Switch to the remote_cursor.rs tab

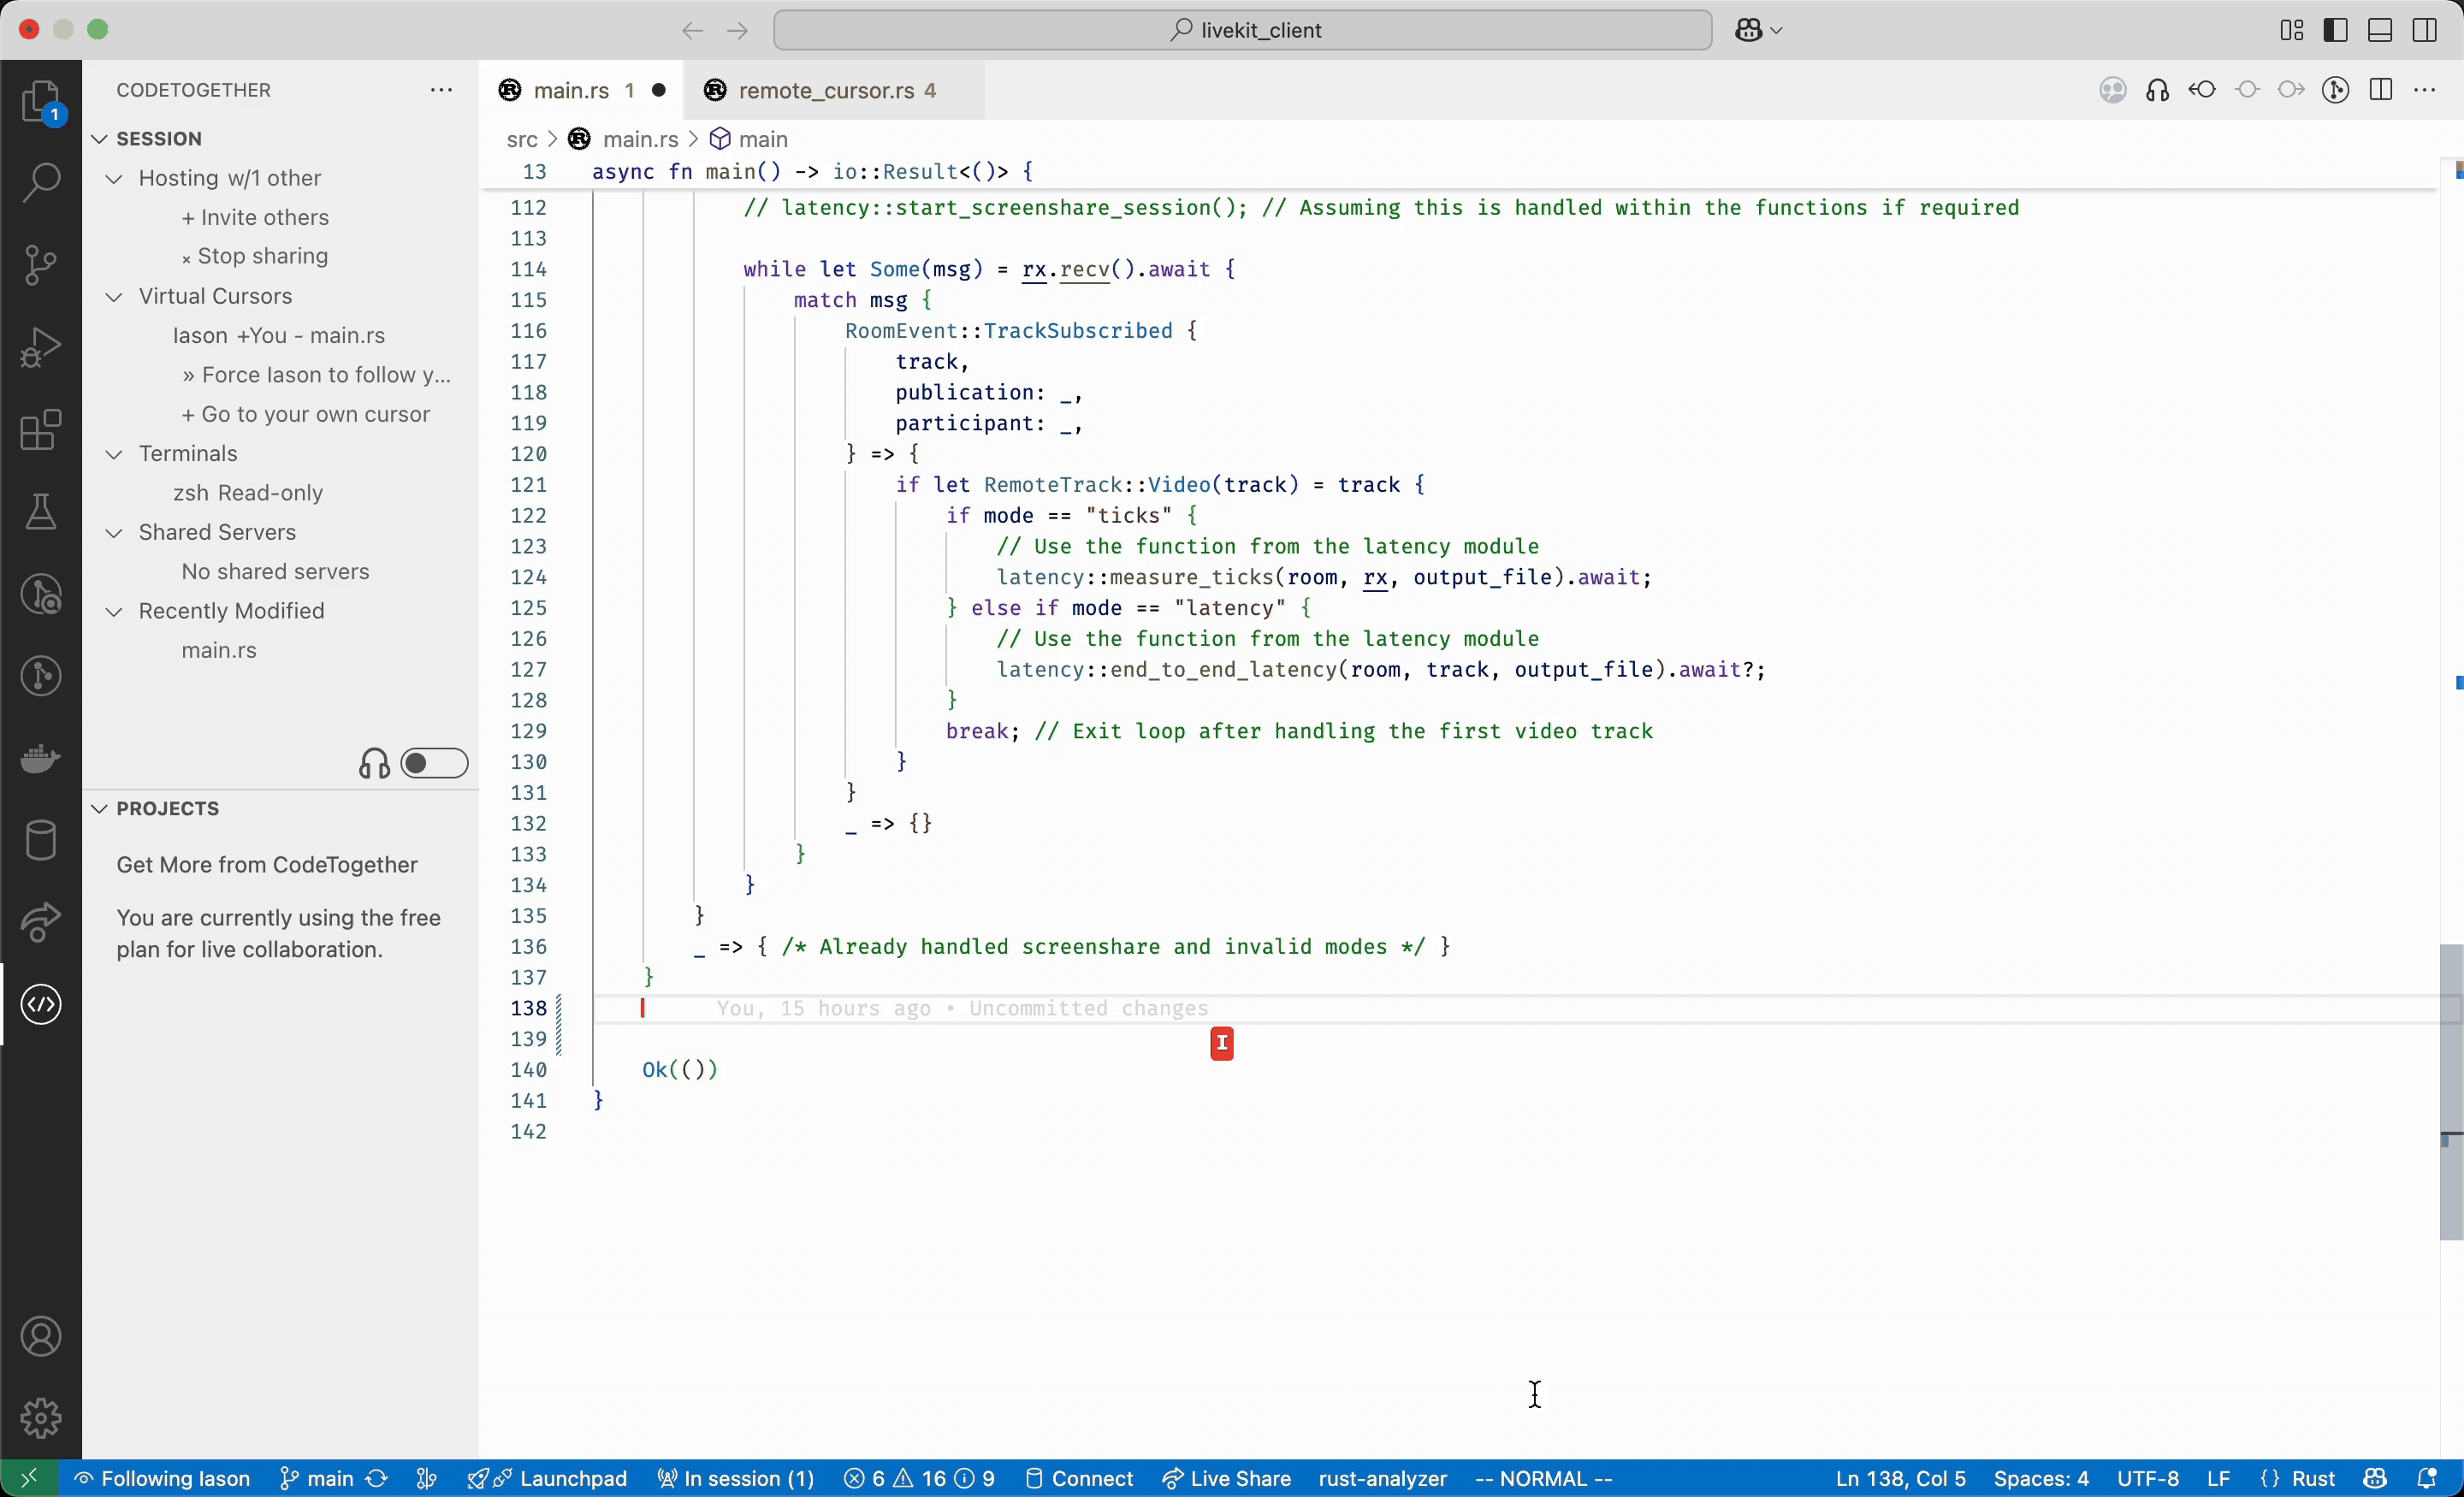(834, 90)
